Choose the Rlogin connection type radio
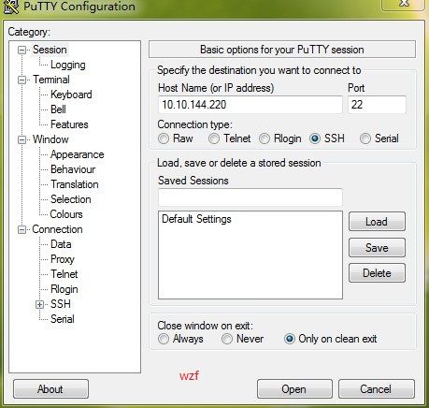 click(x=265, y=138)
